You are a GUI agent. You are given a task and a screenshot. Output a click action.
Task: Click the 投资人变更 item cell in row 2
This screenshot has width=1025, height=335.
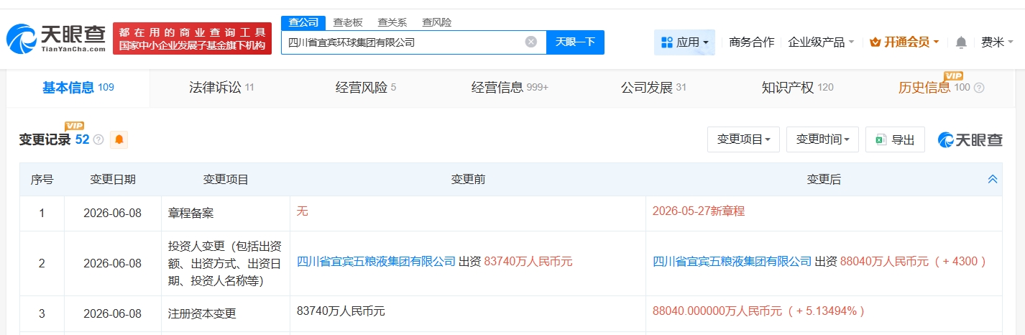[226, 263]
